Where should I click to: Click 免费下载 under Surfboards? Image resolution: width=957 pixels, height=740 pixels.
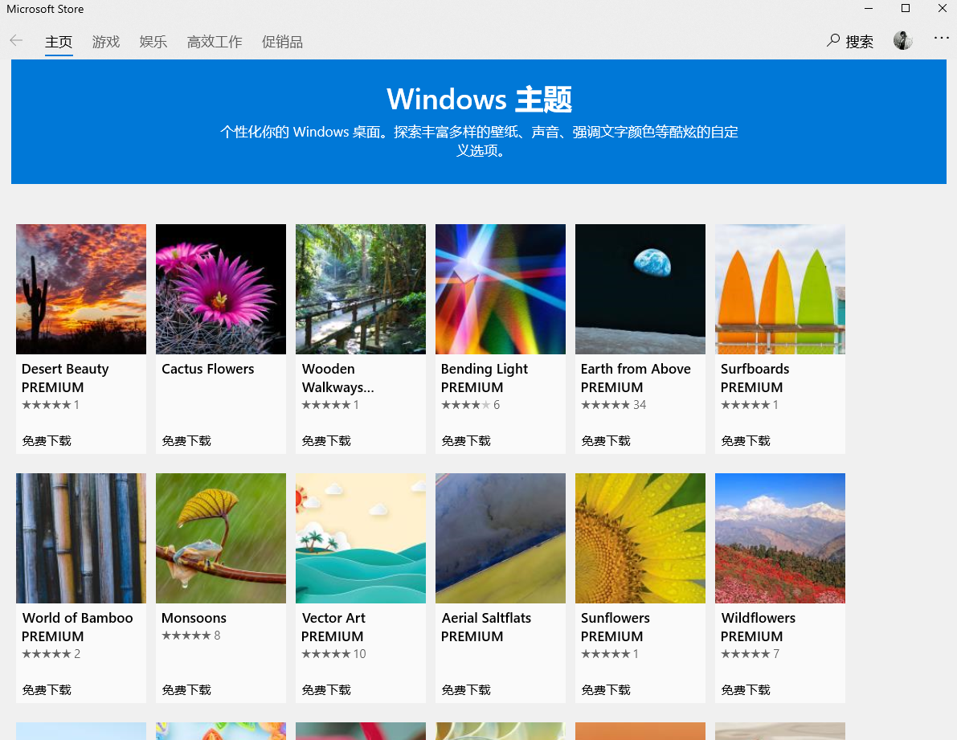(x=745, y=440)
